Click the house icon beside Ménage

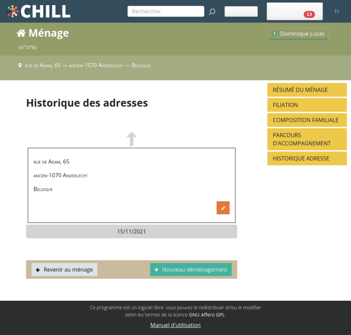(x=21, y=33)
